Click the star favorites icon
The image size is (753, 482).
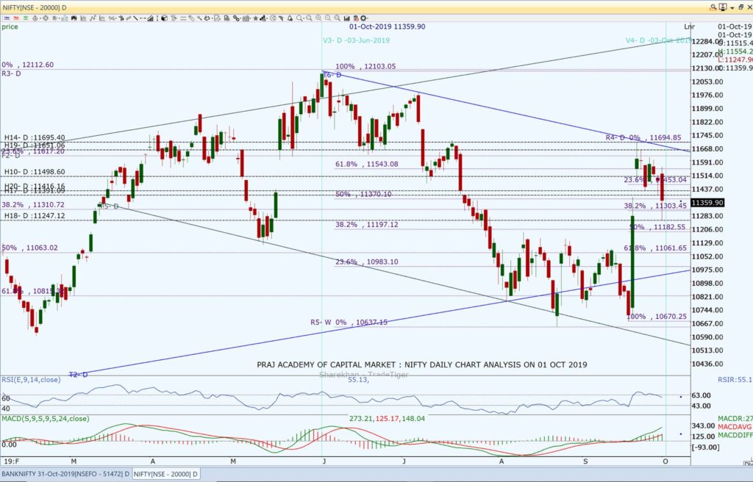pyautogui.click(x=256, y=18)
